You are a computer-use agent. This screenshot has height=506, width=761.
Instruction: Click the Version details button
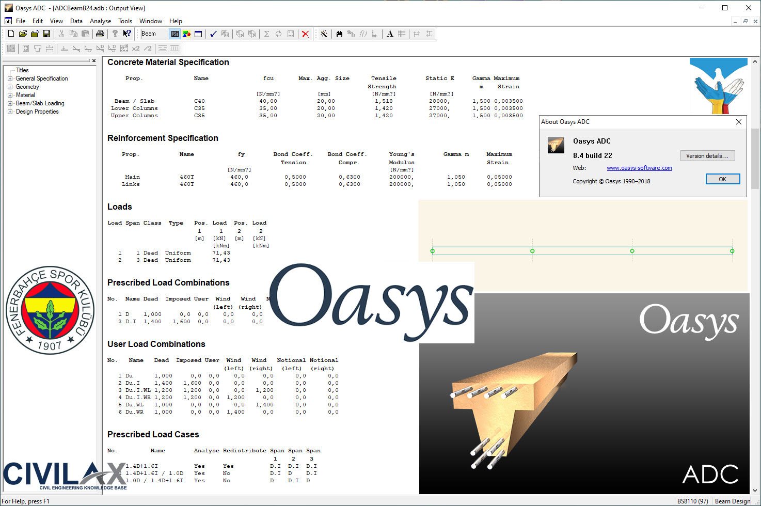(707, 155)
